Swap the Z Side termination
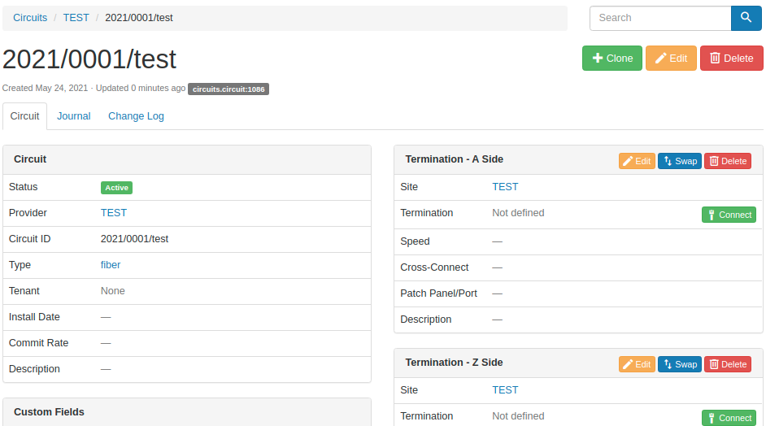 coord(680,364)
